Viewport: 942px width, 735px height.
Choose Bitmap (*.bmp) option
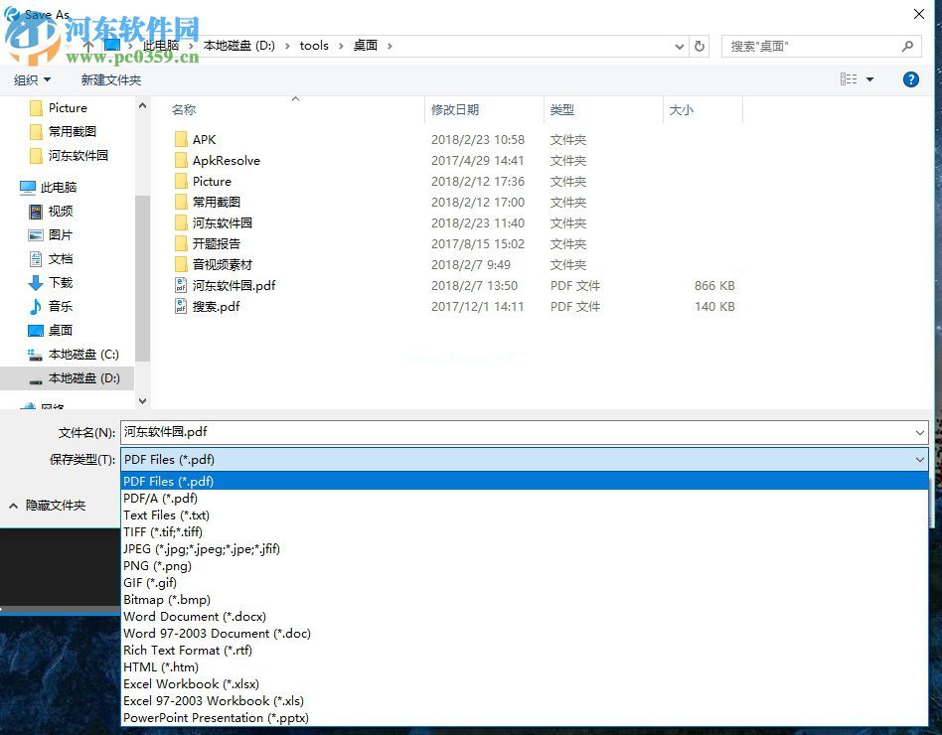(x=525, y=599)
